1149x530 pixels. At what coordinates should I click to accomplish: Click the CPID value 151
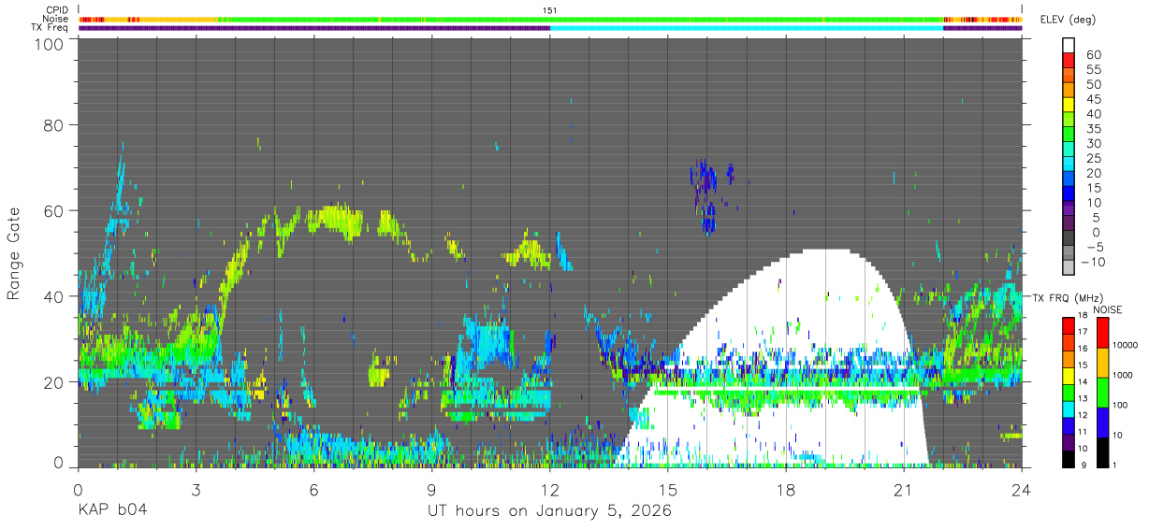550,10
